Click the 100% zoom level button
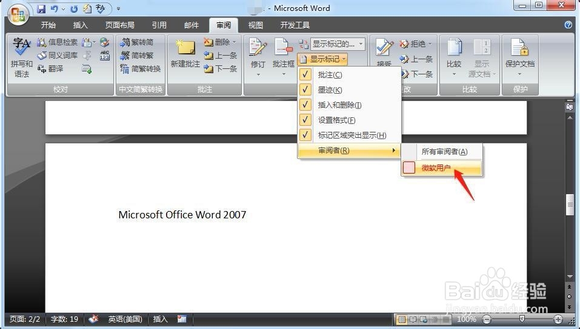This screenshot has height=329, width=580. tap(467, 319)
